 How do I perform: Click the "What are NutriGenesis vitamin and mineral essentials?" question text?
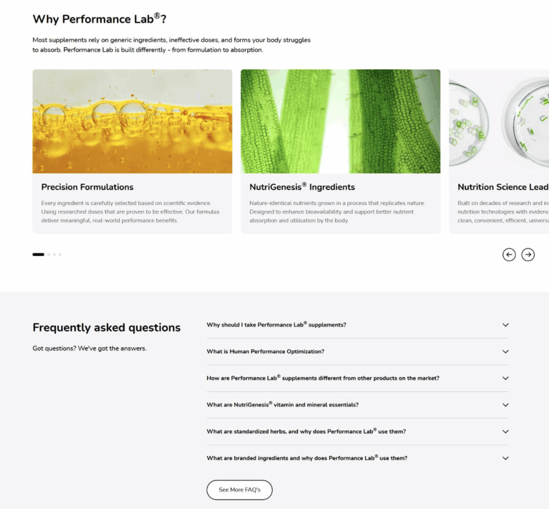click(x=283, y=405)
